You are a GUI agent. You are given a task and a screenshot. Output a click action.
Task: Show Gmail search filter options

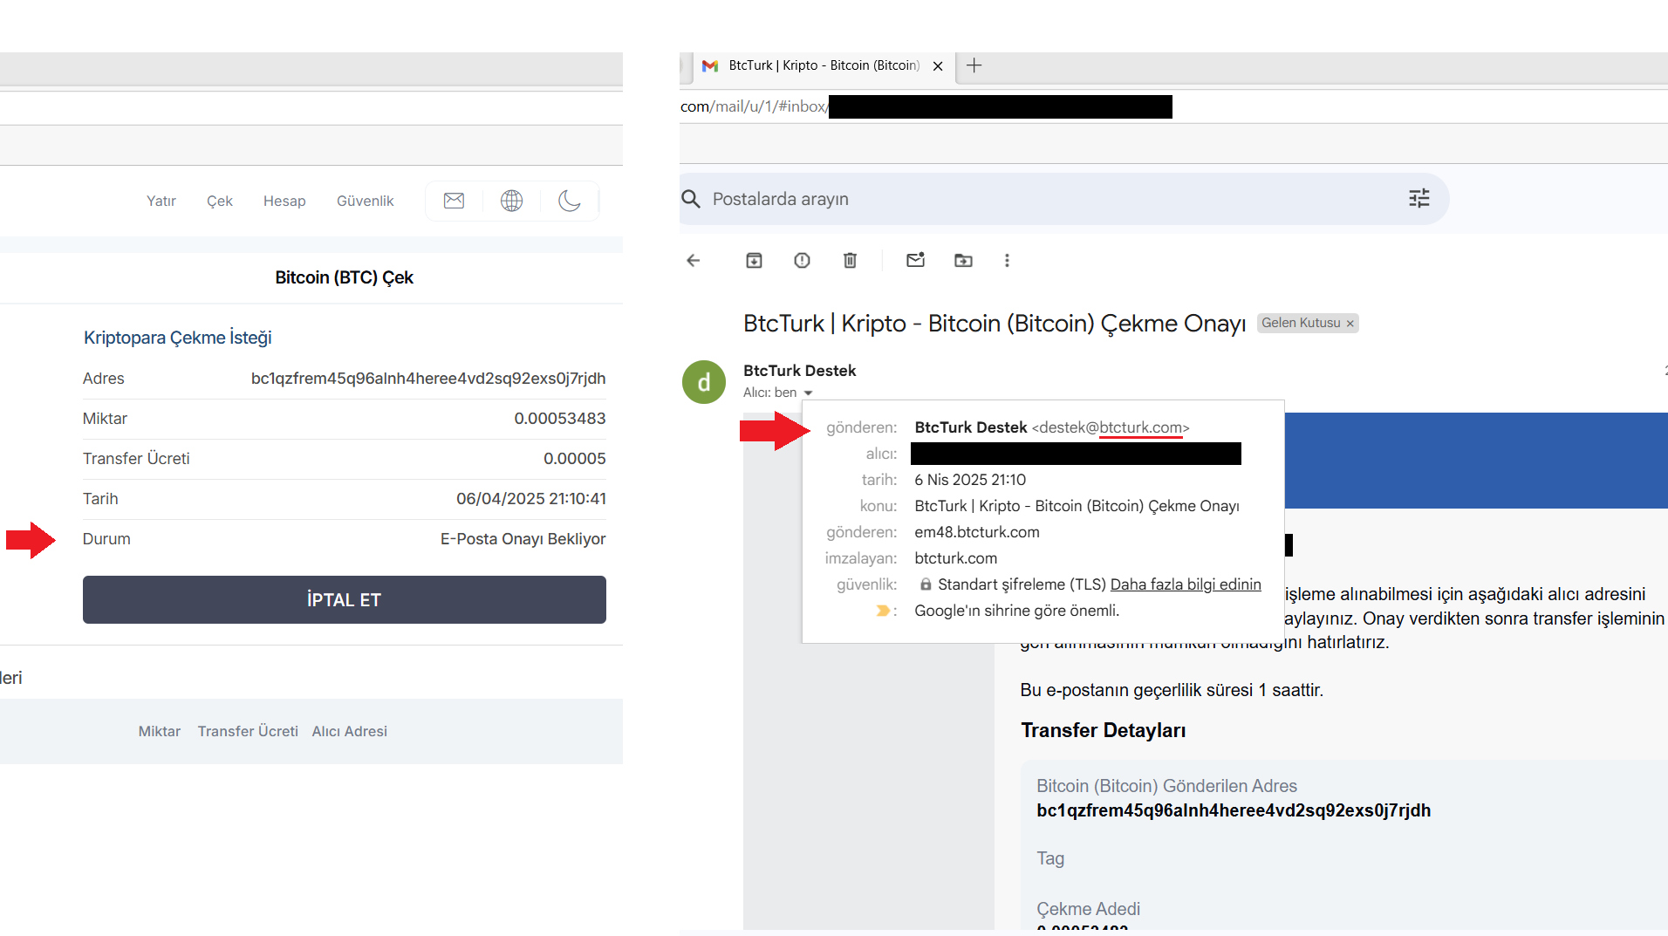(1418, 199)
